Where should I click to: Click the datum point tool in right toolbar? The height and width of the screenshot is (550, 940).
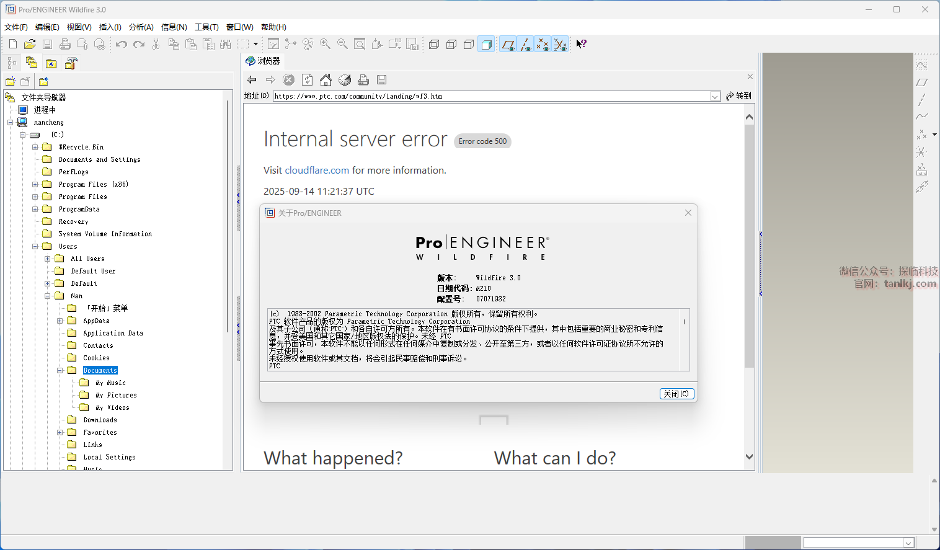922,135
